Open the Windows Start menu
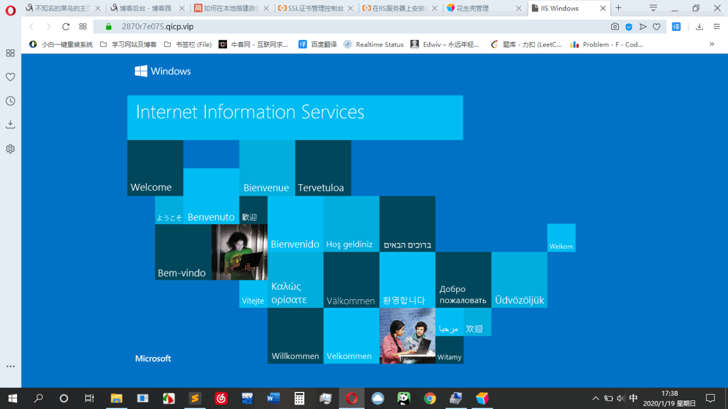Viewport: 728px width, 409px height. coord(12,398)
